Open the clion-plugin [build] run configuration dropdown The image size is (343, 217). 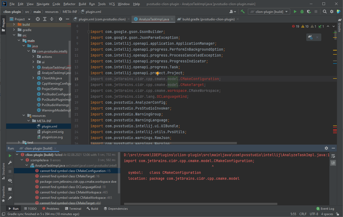click(269, 12)
